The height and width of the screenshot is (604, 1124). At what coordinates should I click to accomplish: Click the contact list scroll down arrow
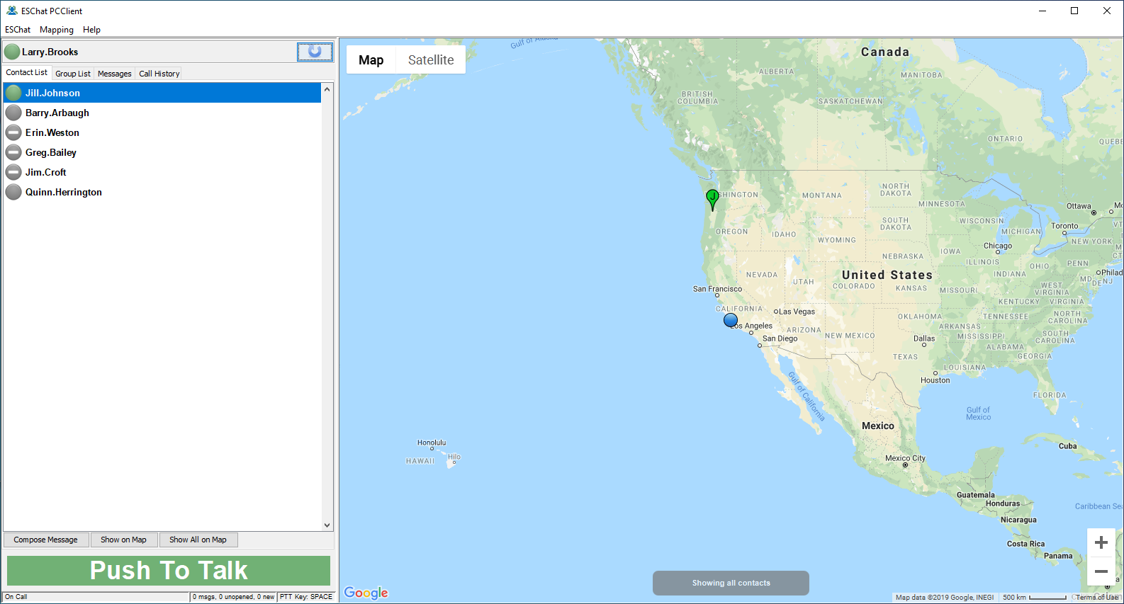click(x=327, y=525)
